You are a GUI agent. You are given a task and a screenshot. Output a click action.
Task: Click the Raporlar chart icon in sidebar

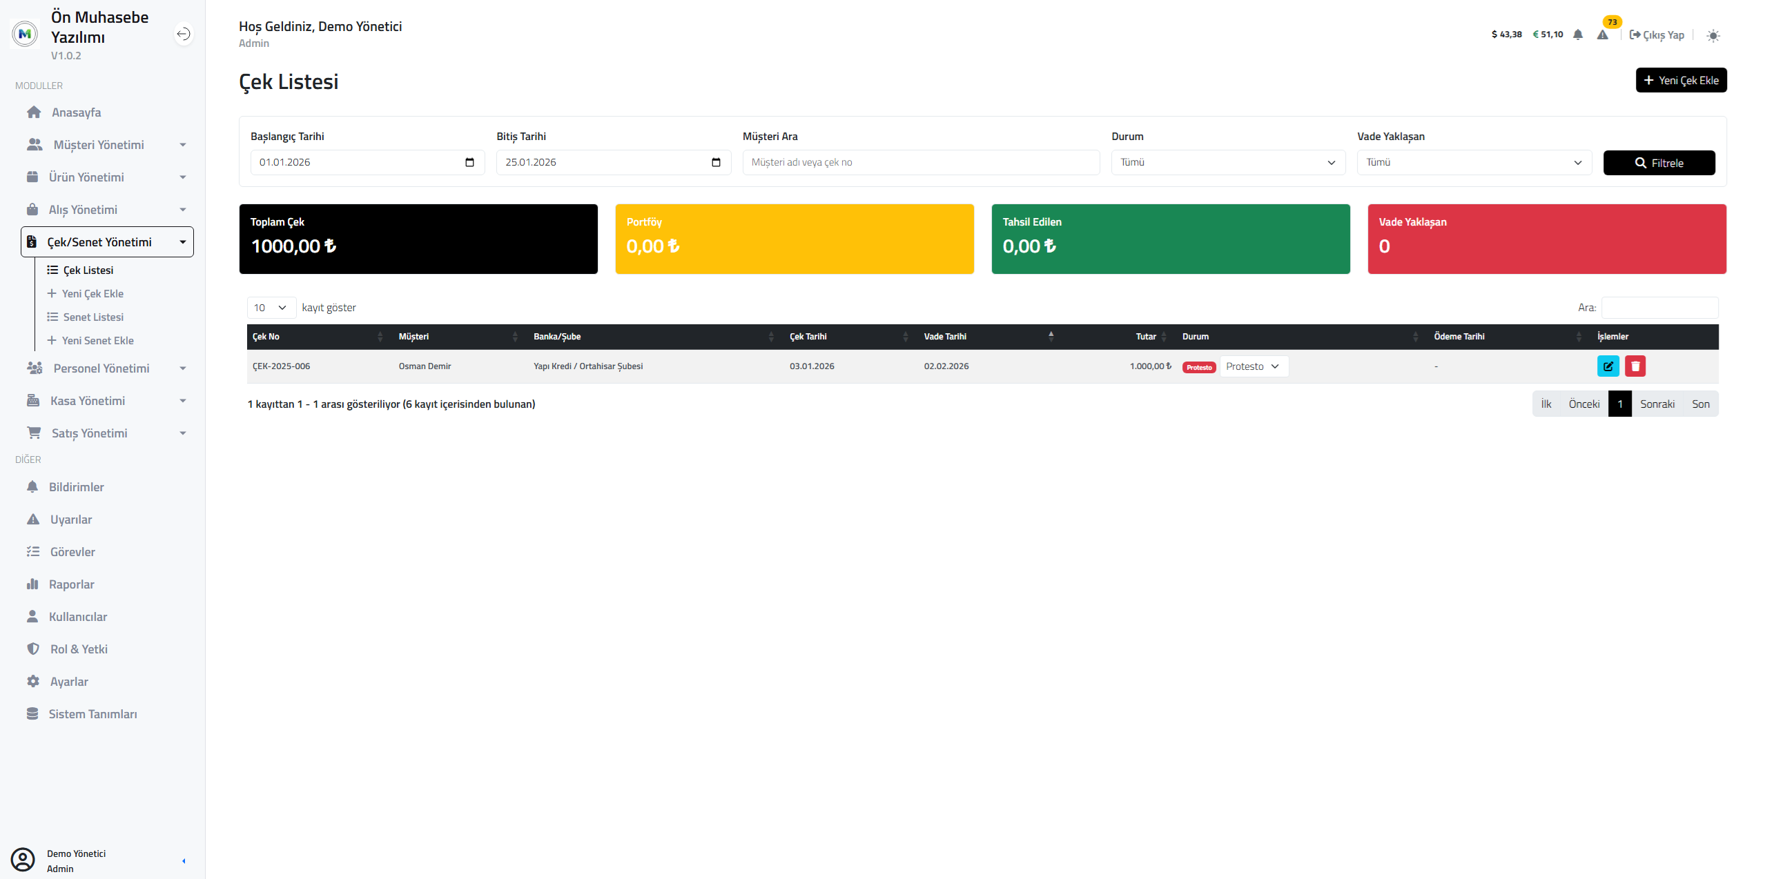point(32,584)
